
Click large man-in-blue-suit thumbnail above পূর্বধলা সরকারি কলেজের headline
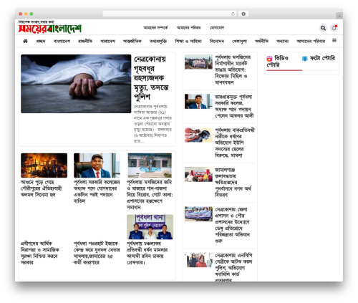tap(97, 165)
